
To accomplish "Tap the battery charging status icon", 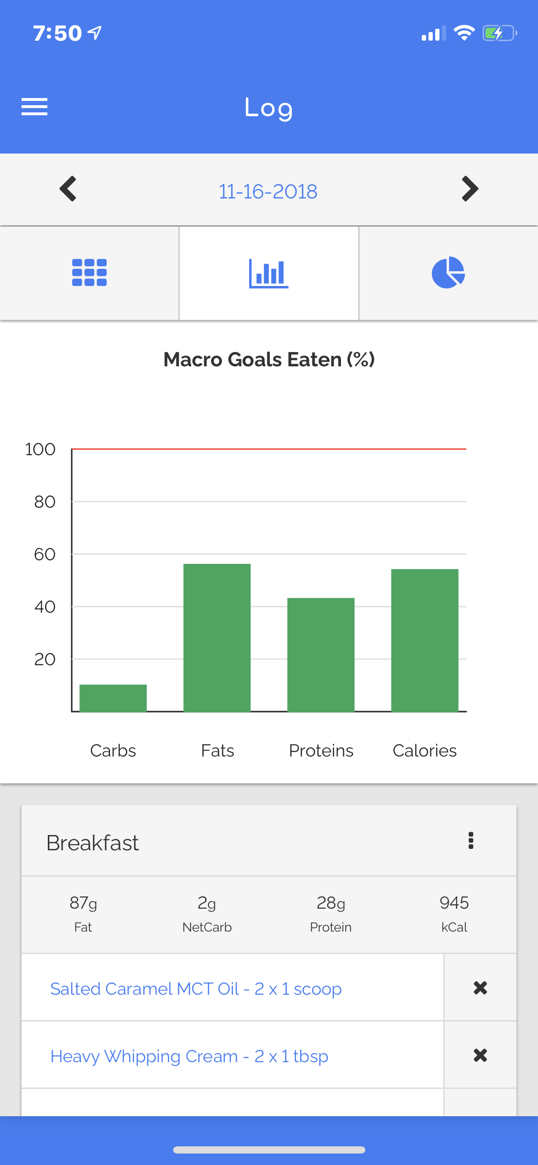I will (500, 33).
